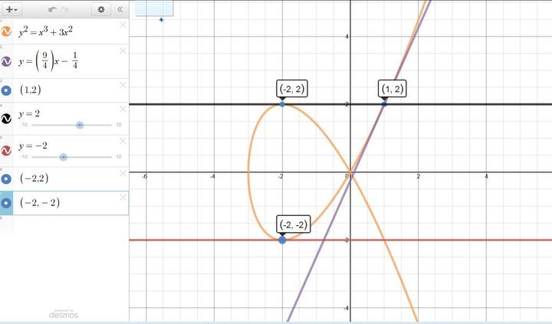Toggle visibility of the orange y²=x³+3x² curve

pyautogui.click(x=6, y=32)
